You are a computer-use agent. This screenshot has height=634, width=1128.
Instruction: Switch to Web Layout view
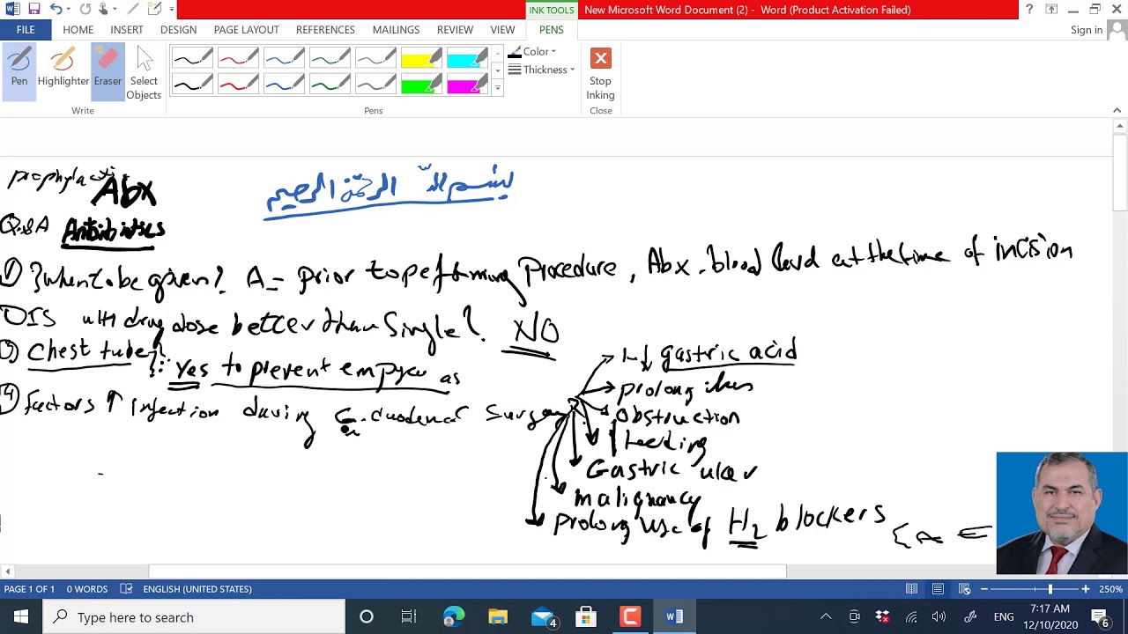tap(965, 589)
